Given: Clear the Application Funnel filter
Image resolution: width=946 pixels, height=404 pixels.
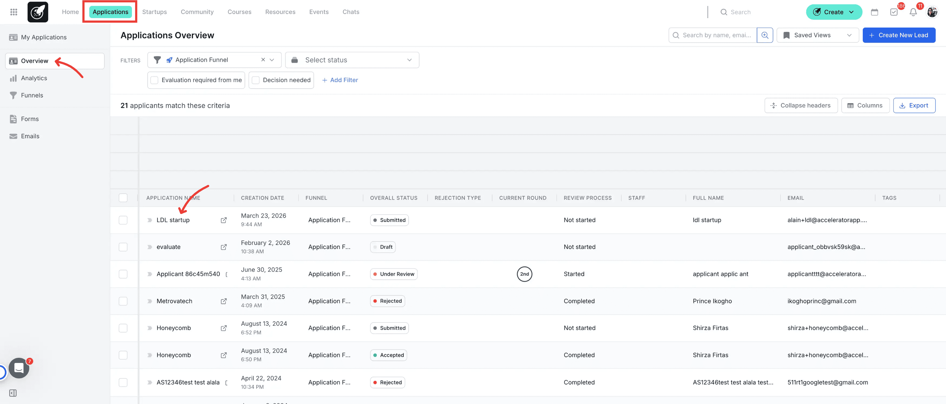Looking at the screenshot, I should 263,60.
